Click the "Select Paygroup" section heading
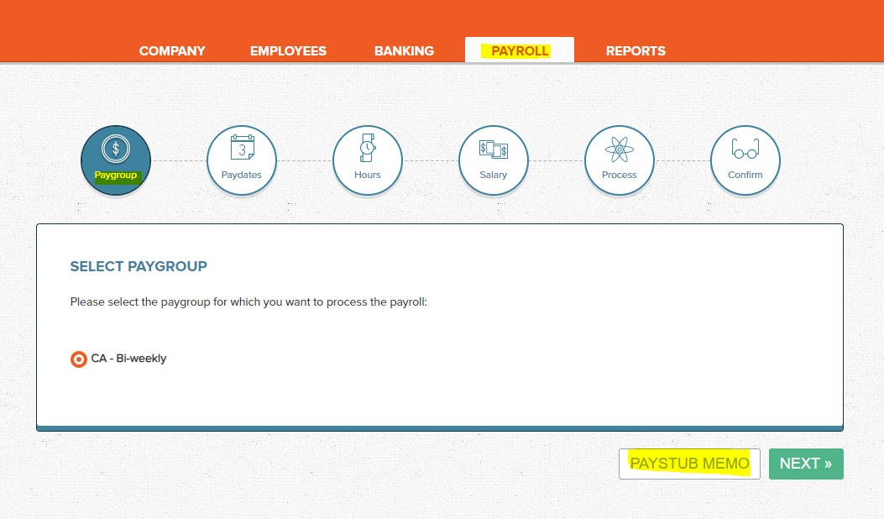The image size is (884, 519). [x=139, y=266]
